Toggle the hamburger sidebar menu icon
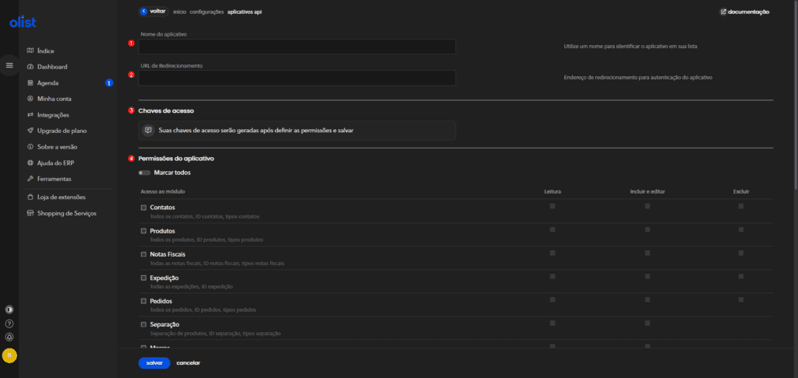Viewport: 798px width, 378px height. [9, 65]
